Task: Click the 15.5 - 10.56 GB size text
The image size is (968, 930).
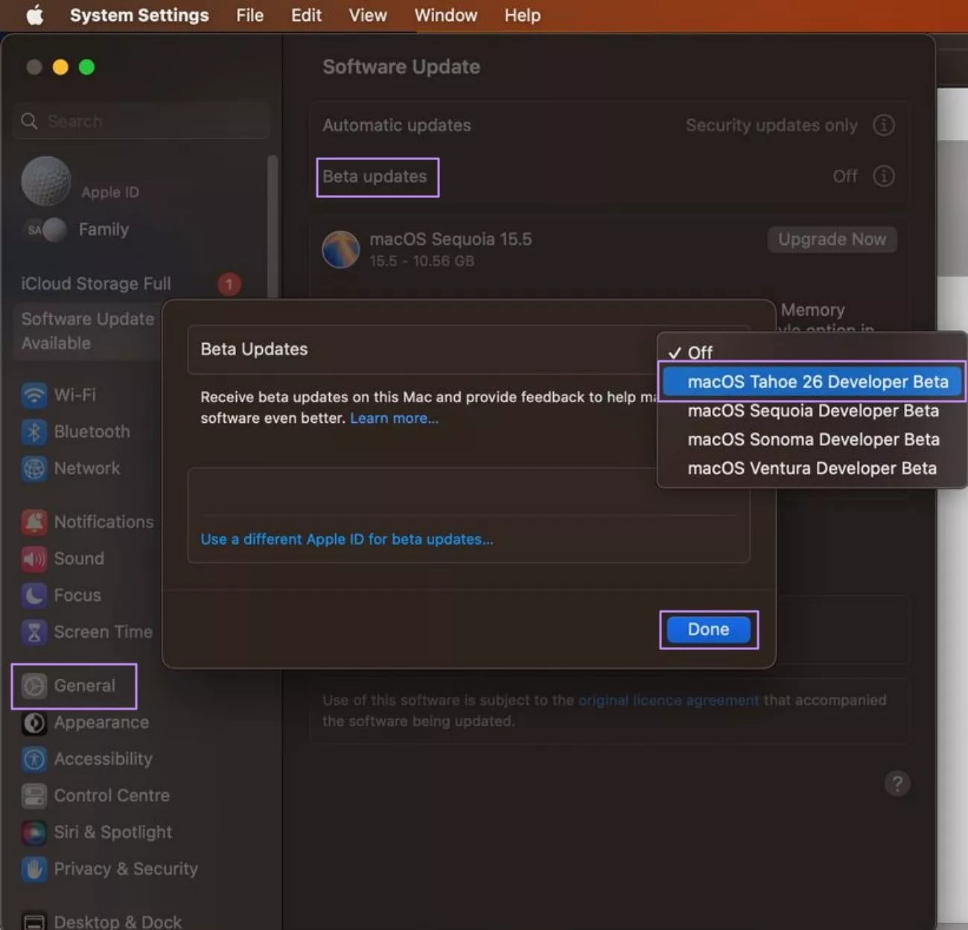Action: pyautogui.click(x=421, y=261)
